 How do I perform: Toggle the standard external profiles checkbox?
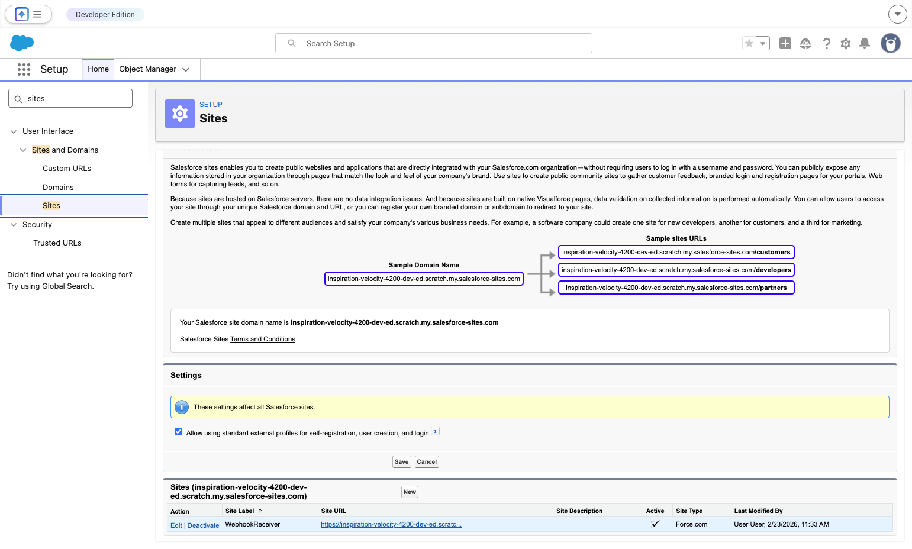[178, 432]
